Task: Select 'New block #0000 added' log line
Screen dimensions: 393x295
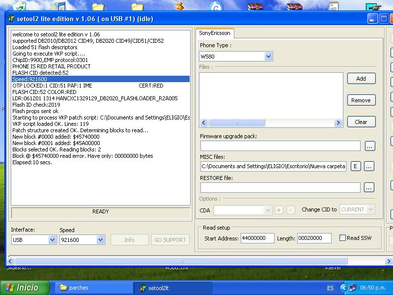Action: (x=56, y=137)
